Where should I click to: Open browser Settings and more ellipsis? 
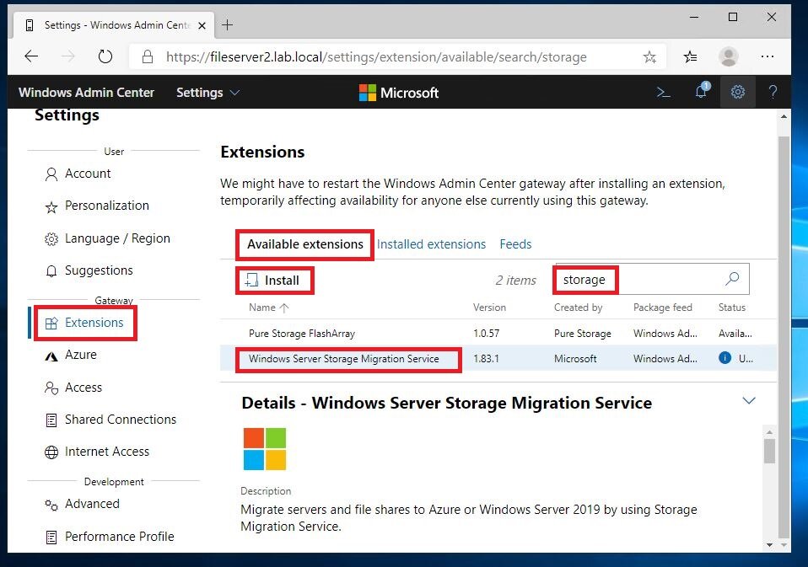(768, 56)
